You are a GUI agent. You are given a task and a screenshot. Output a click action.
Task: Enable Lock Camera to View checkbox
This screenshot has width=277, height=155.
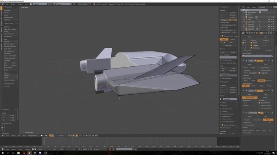(x=221, y=63)
